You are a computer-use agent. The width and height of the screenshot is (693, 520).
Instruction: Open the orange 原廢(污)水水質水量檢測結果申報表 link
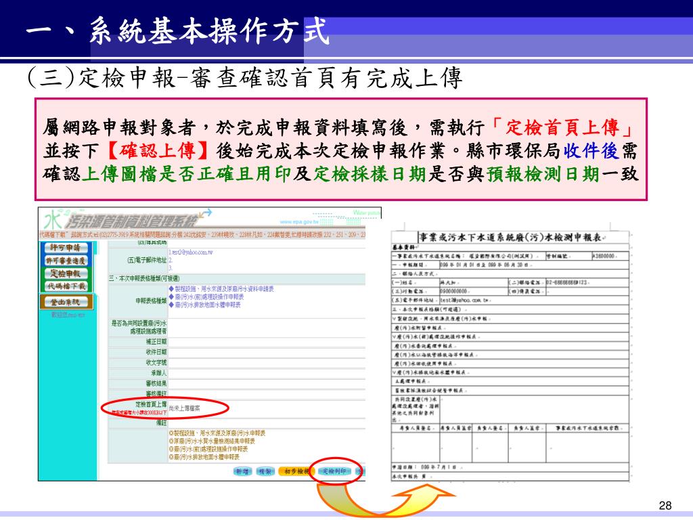tap(212, 441)
